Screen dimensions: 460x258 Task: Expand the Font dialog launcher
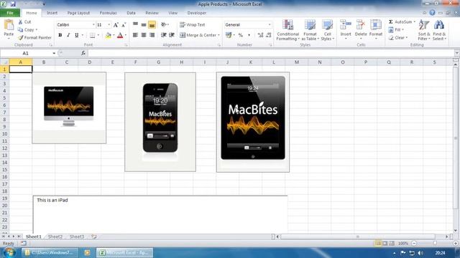click(x=126, y=45)
